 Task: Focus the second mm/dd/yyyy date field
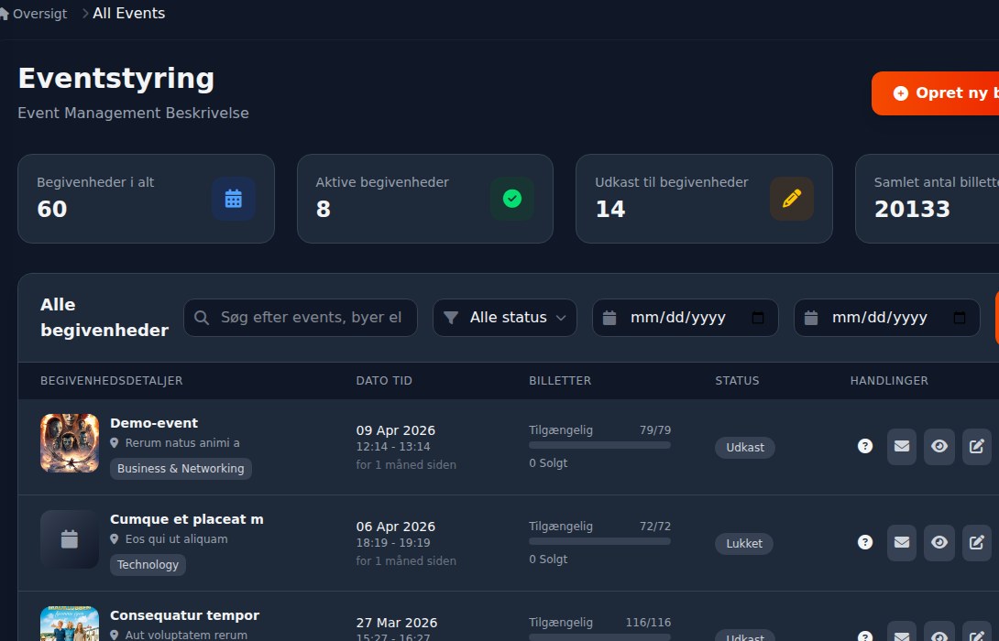[x=886, y=318]
